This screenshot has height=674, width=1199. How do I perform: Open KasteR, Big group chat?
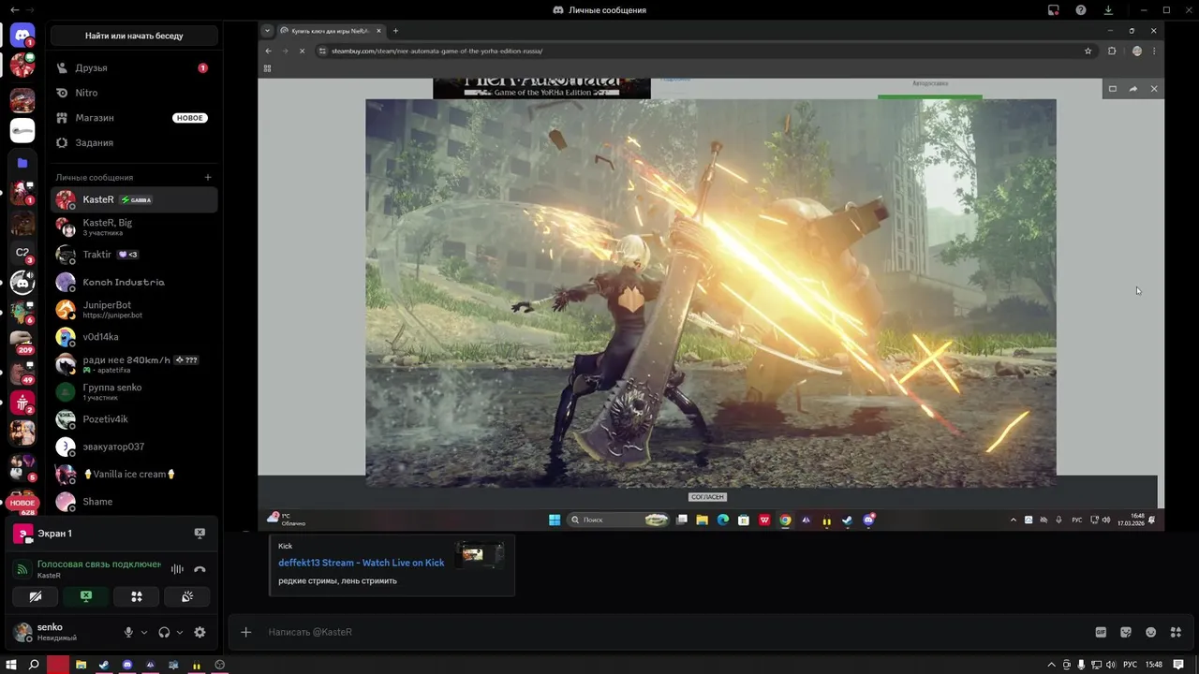[134, 227]
